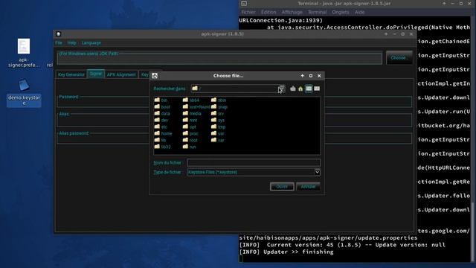Open Edition menu in Terminal window

(x=268, y=12)
